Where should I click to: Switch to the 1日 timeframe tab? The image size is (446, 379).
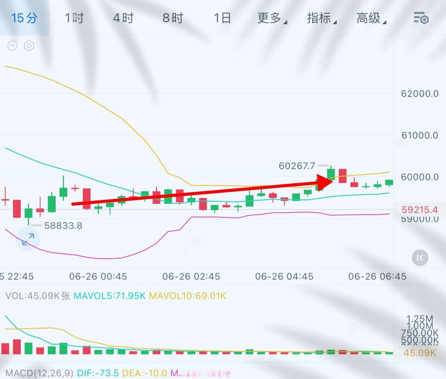(x=222, y=18)
